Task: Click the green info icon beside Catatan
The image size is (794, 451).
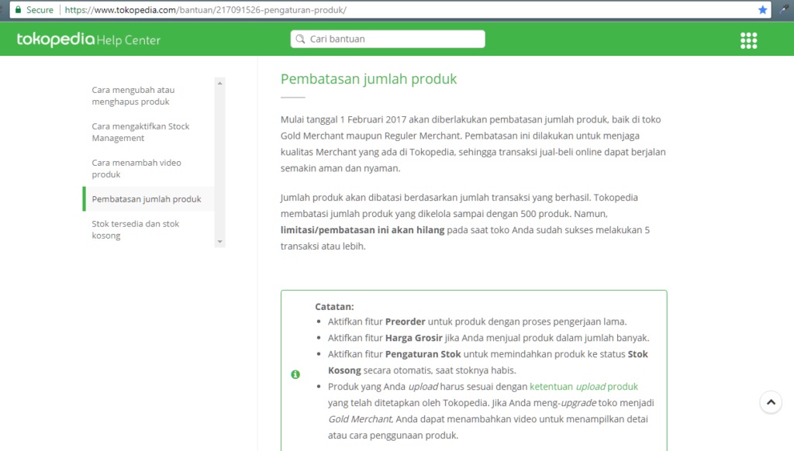Action: [x=295, y=374]
